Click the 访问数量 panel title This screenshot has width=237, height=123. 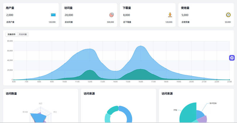point(11,94)
